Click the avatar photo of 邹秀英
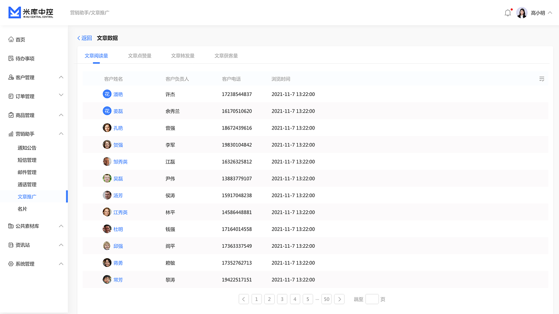This screenshot has height=314, width=559. pyautogui.click(x=107, y=162)
